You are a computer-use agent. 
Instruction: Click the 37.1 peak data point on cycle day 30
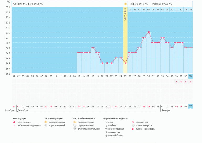point(149,32)
